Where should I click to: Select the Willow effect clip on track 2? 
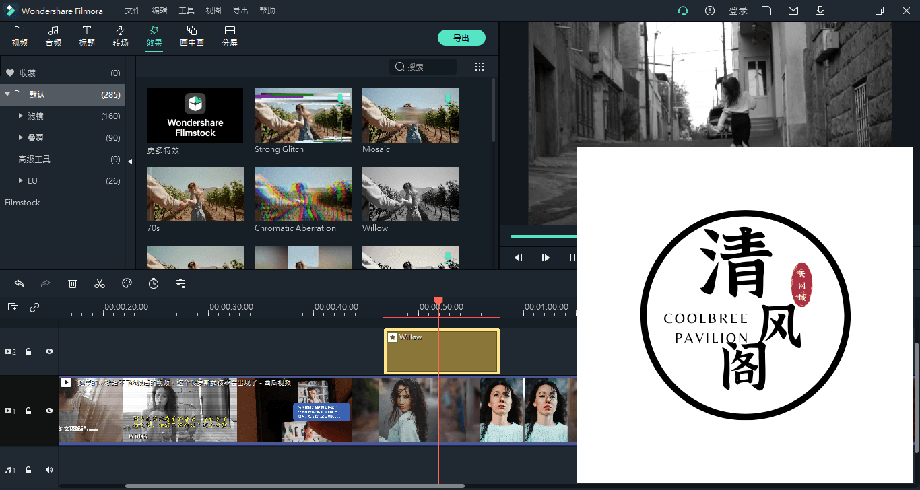click(442, 351)
